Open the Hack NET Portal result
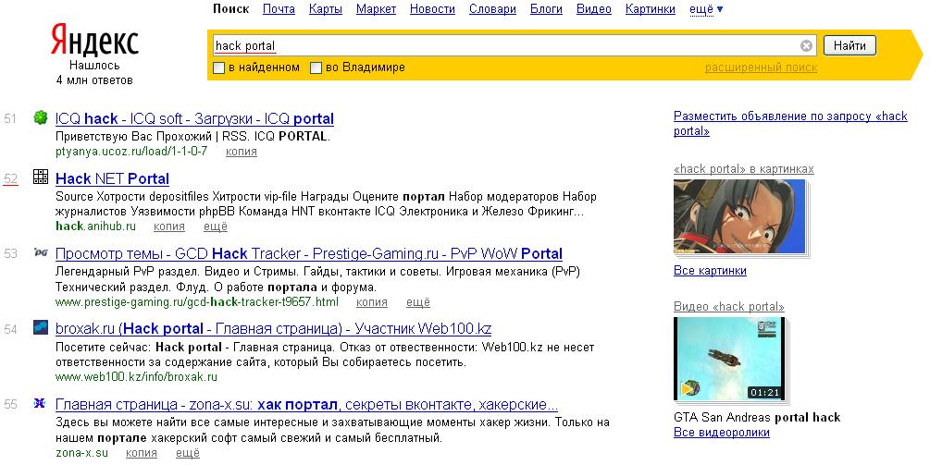This screenshot has width=930, height=465. click(x=112, y=178)
